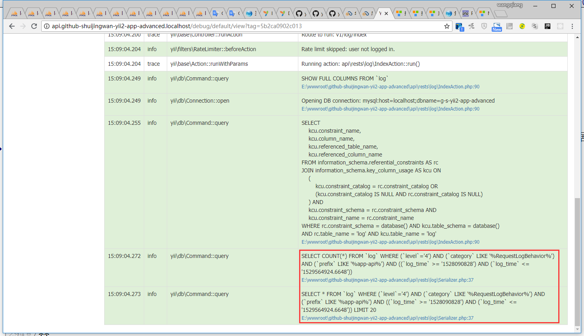Screen dimensions: 584x336
Task: Switch to the php tab
Action: 467,13
